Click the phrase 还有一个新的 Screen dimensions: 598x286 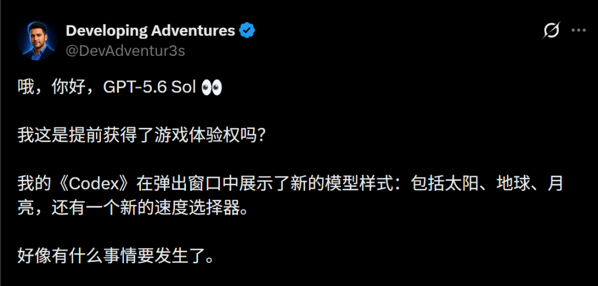tap(103, 209)
